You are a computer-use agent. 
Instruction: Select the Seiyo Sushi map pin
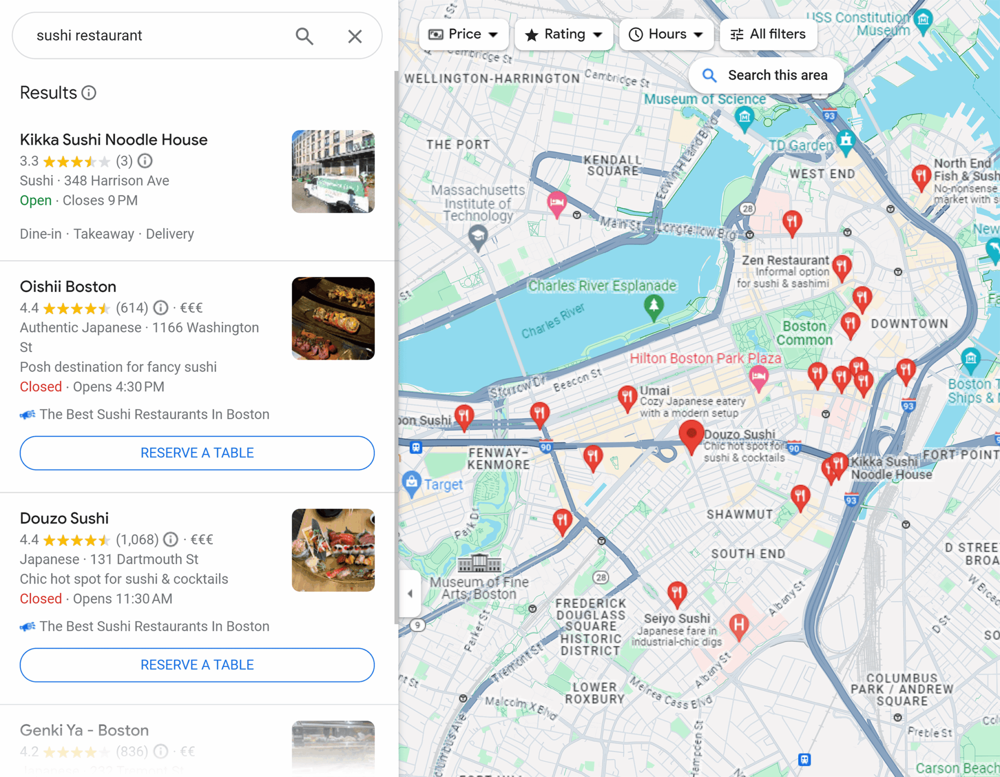pos(677,593)
